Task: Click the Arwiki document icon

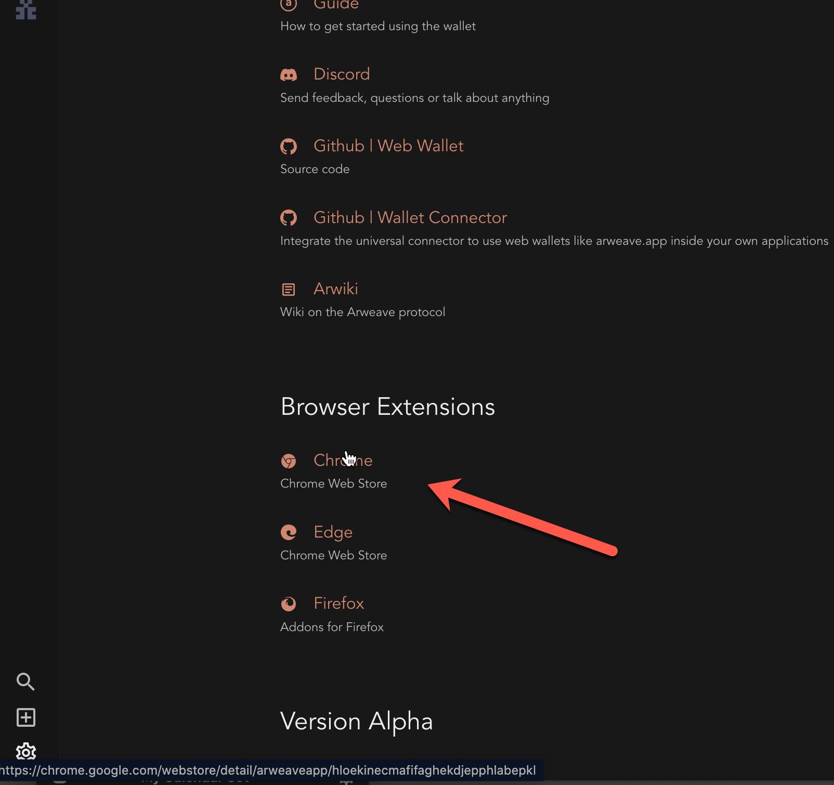Action: [x=289, y=290]
